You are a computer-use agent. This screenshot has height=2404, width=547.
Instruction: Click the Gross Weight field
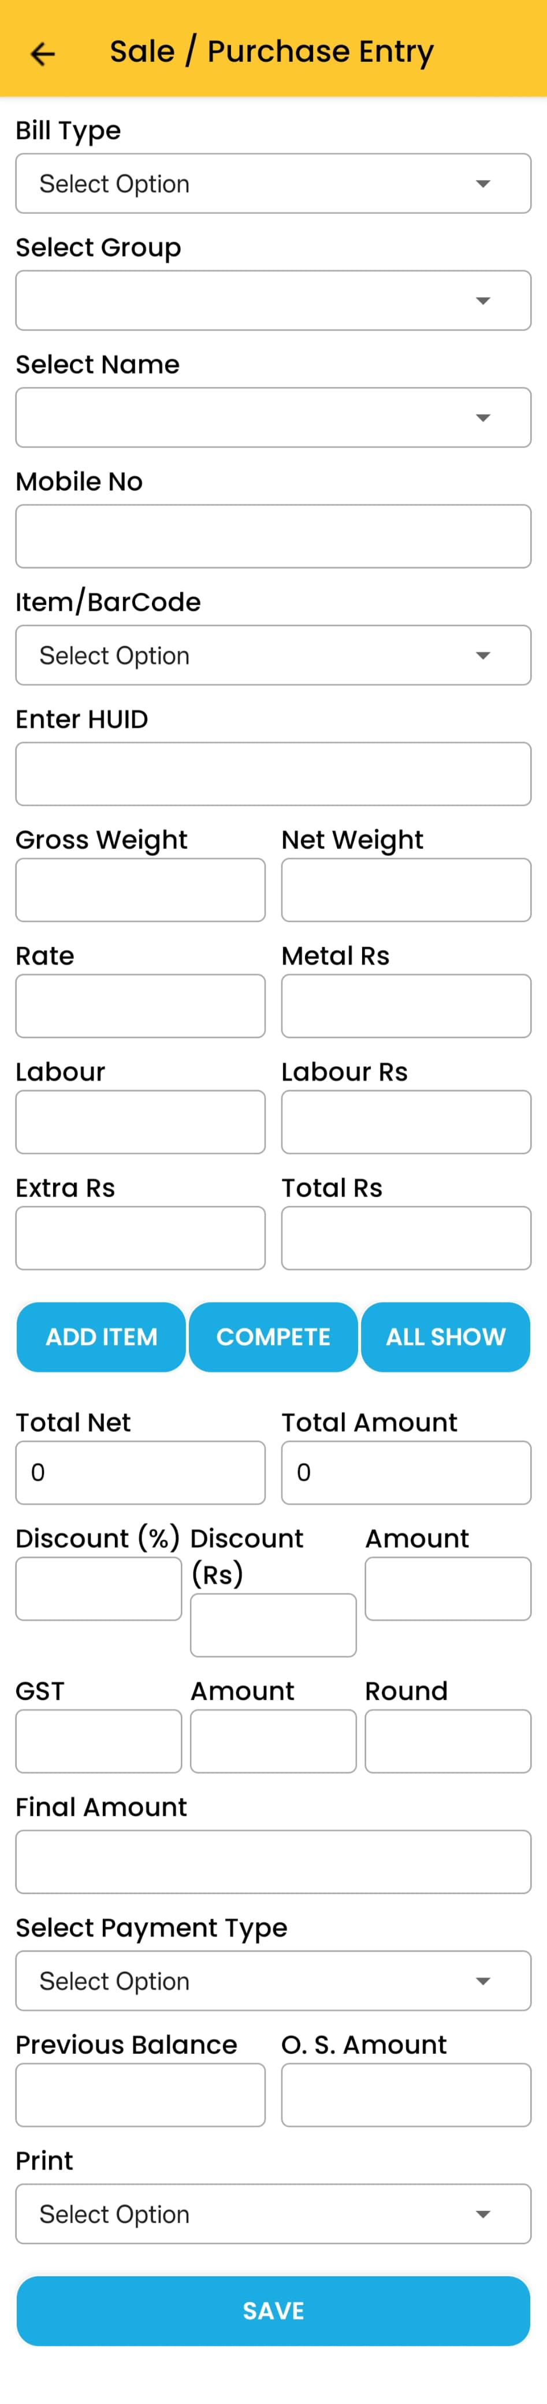140,891
